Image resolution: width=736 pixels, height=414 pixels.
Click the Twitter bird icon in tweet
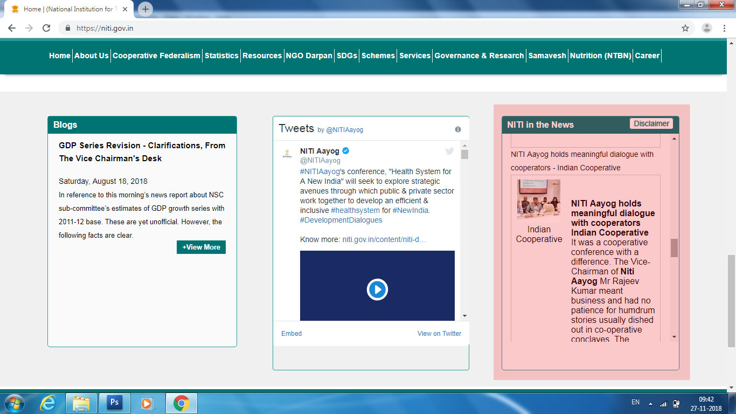(449, 151)
